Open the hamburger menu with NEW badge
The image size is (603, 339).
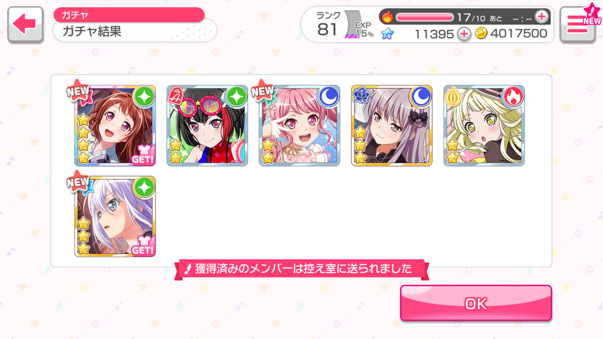point(578,24)
